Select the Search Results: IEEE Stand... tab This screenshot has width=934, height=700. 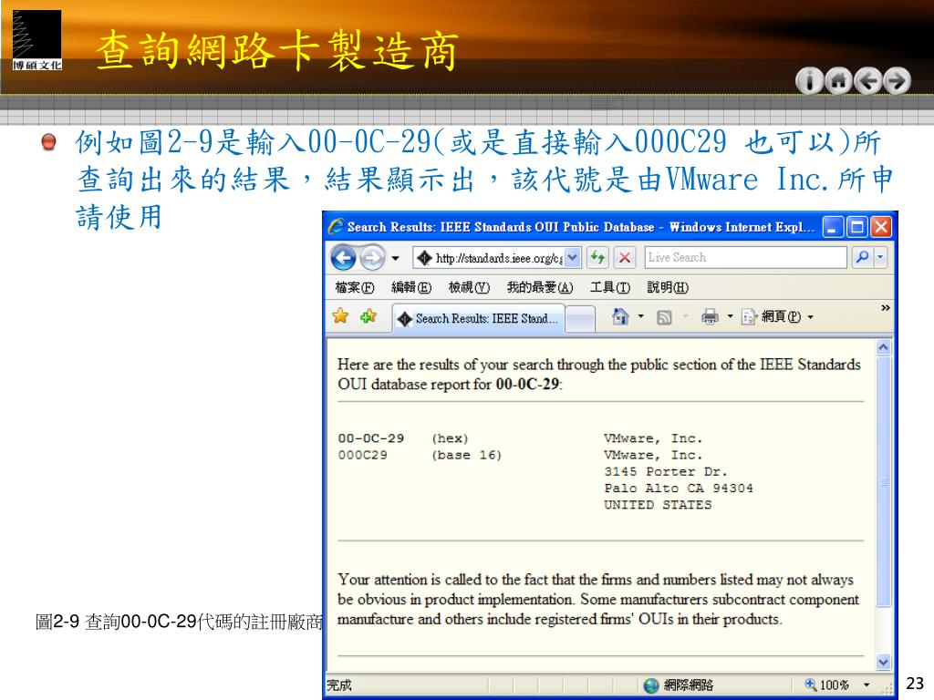click(478, 318)
